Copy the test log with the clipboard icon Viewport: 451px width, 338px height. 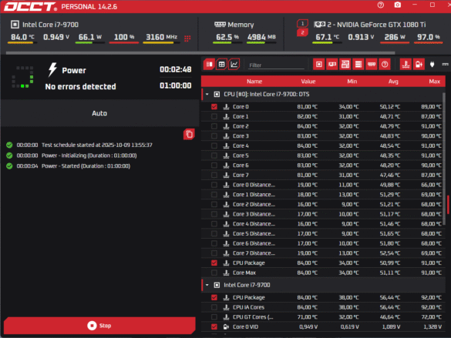point(189,134)
